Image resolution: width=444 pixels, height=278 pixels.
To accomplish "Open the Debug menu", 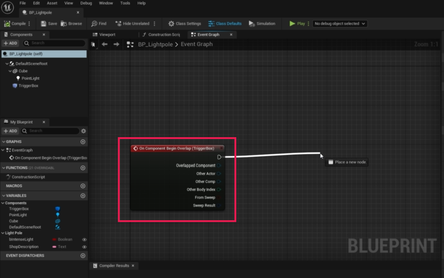I will [86, 3].
